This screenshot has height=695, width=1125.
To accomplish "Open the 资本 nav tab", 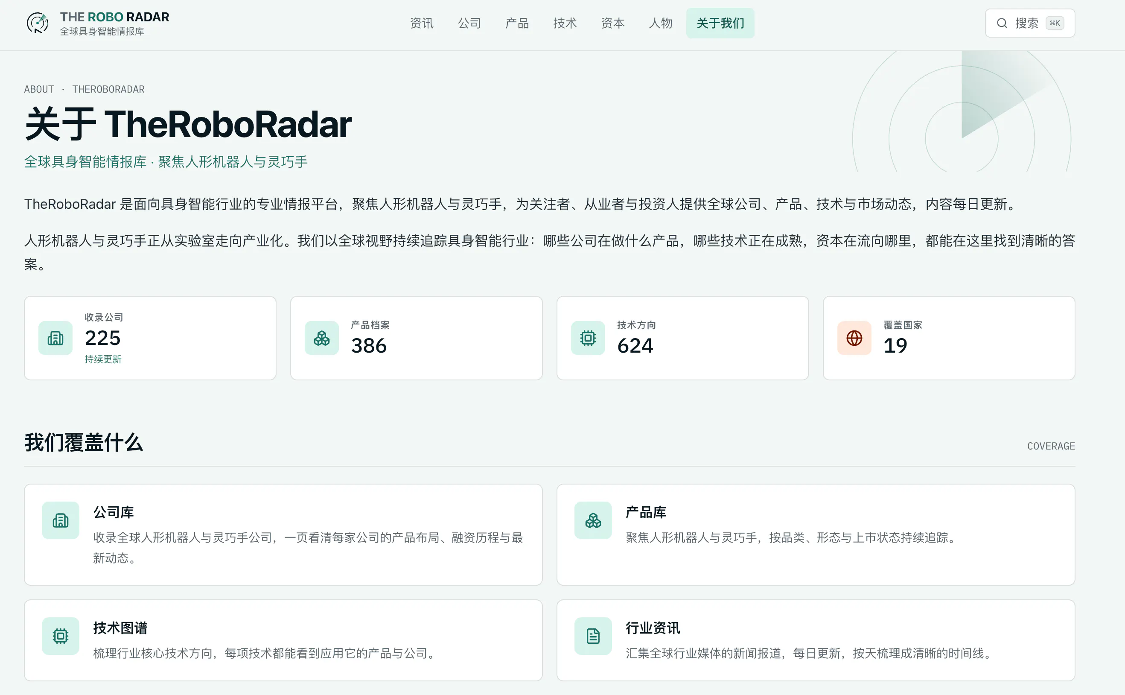I will point(612,23).
